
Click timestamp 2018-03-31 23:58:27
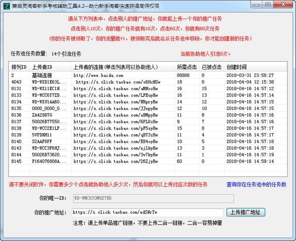(x=250, y=75)
